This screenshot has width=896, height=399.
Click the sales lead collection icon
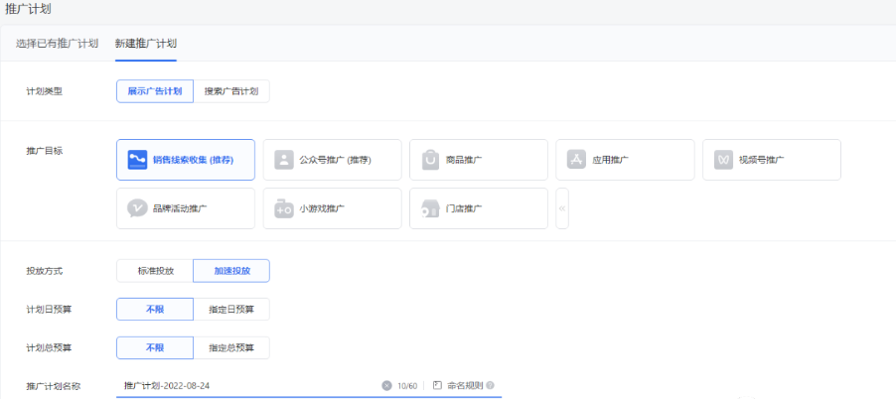coord(137,160)
